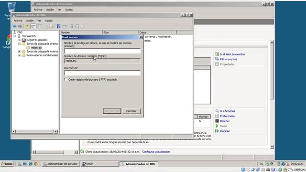Toggle the show/hide console tree icon
This screenshot has width=306, height=172.
click(33, 26)
